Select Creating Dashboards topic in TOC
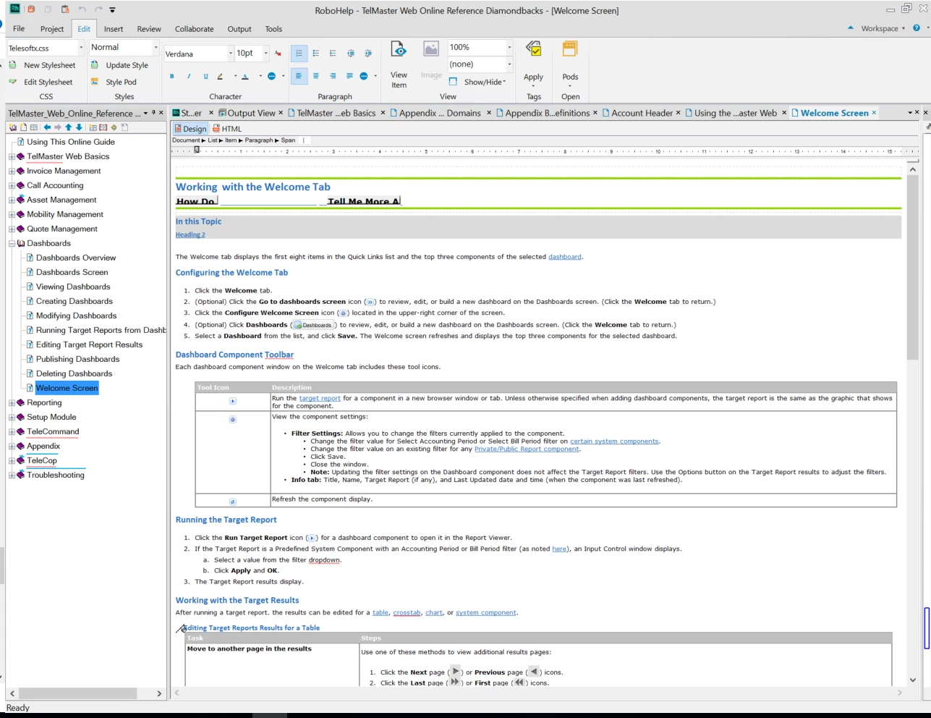 pyautogui.click(x=75, y=301)
